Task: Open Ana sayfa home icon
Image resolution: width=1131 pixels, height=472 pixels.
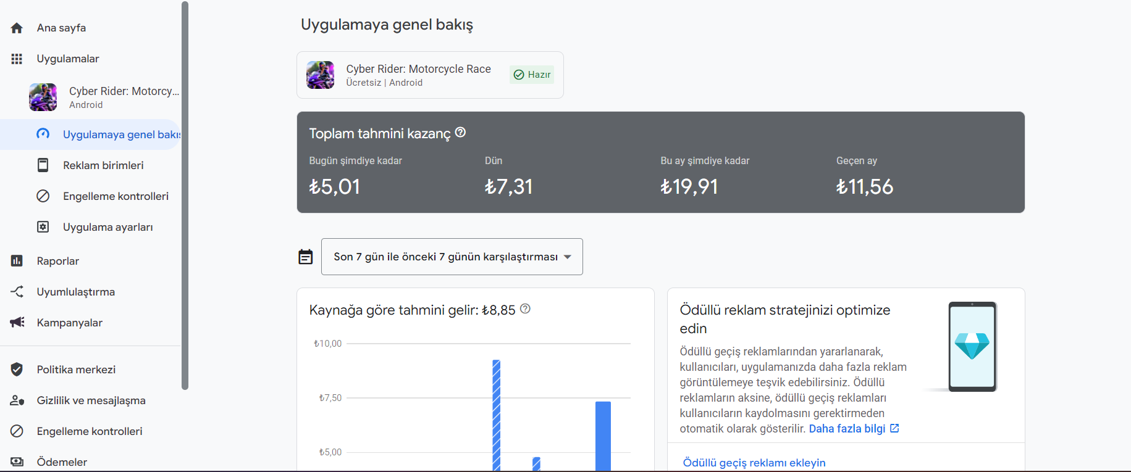Action: [x=17, y=28]
